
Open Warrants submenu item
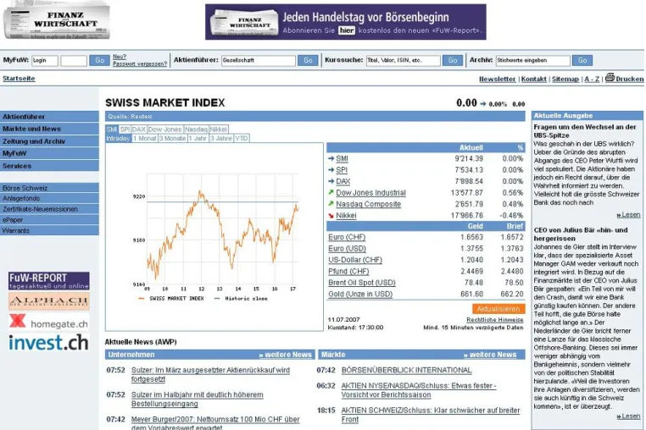point(49,230)
